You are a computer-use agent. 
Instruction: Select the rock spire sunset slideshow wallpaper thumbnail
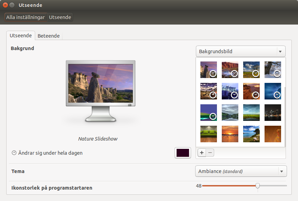[208, 70]
